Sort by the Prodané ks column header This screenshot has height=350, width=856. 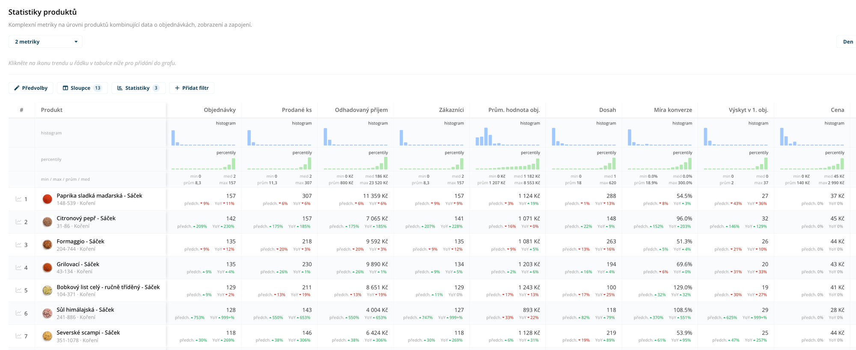[297, 110]
